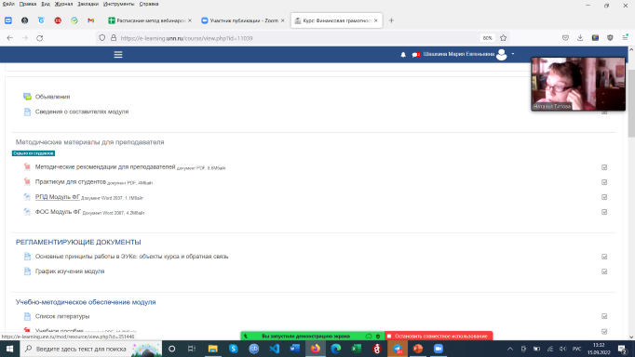Open the Firefox application menu
This screenshot has width=635, height=357.
click(625, 37)
